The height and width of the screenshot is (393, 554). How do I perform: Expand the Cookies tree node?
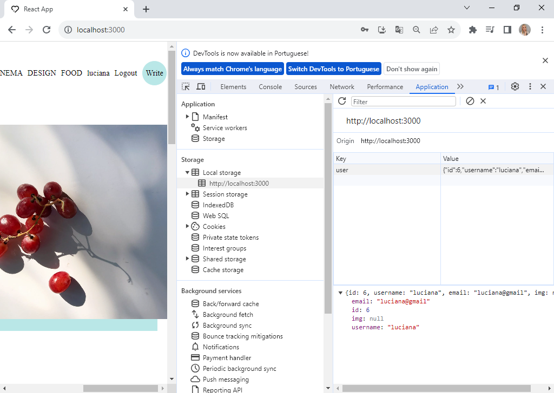pyautogui.click(x=187, y=226)
